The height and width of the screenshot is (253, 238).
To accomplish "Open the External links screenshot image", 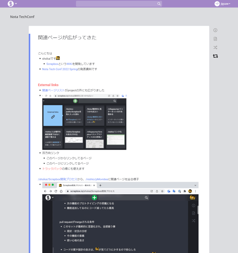I will (84, 122).
